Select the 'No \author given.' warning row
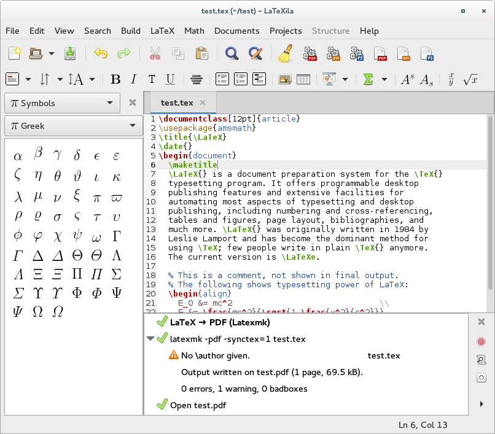 (306, 355)
